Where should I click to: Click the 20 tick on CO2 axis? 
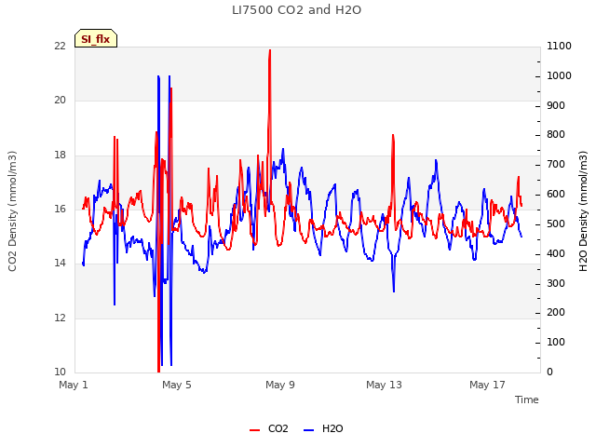[60, 101]
